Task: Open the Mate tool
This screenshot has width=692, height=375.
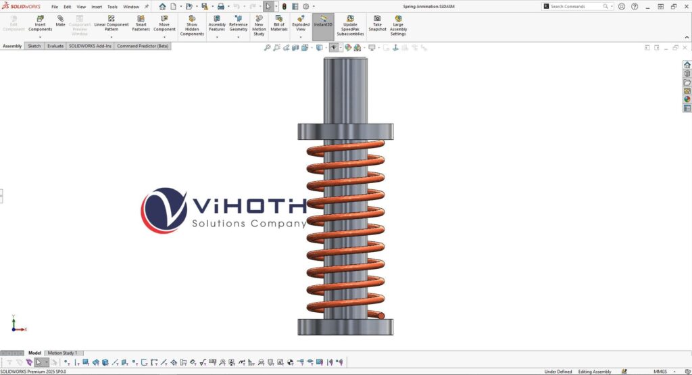Action: [60, 21]
